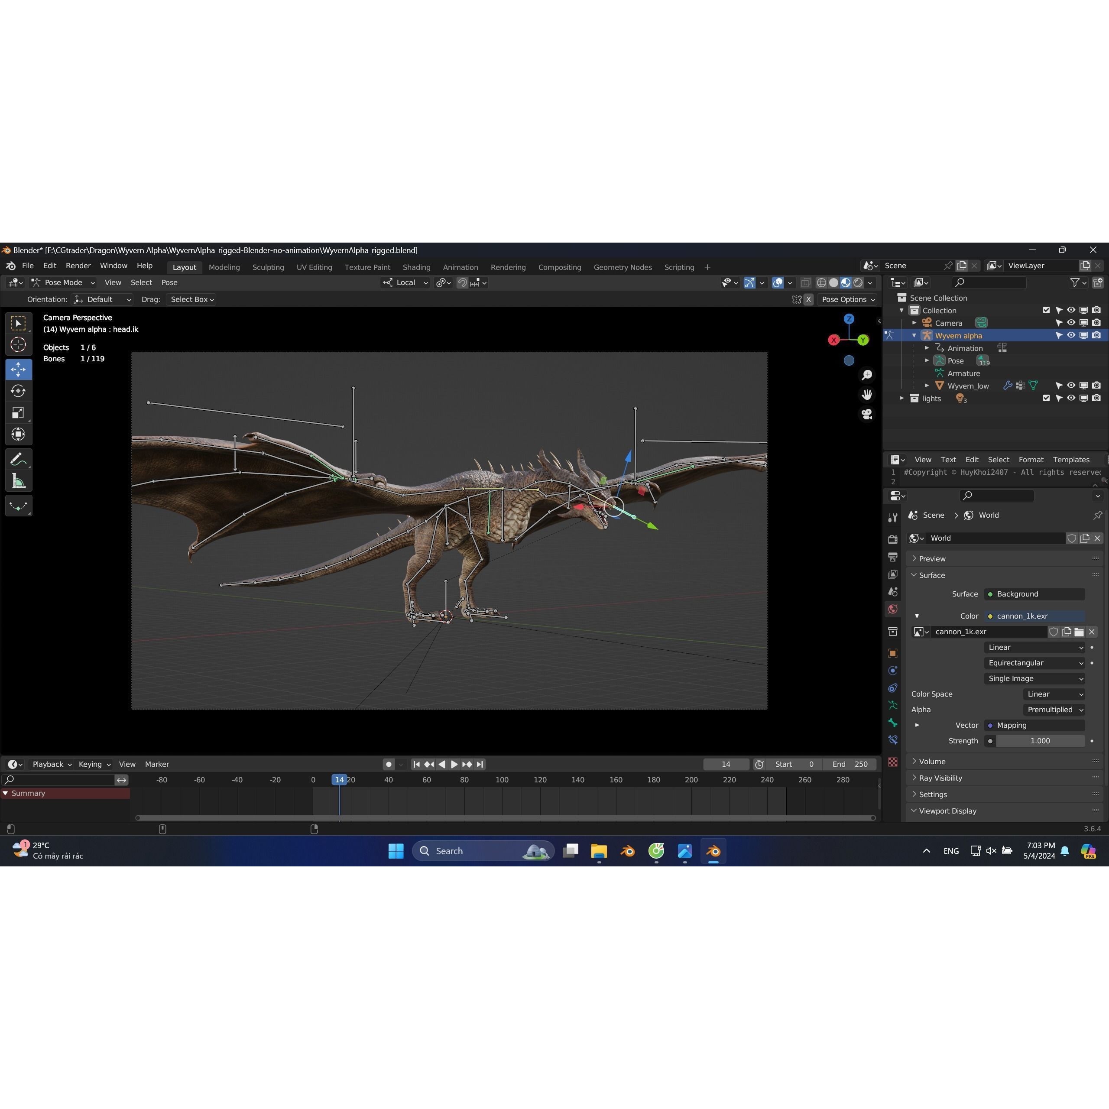Disable lights collection render camera icon
This screenshot has width=1109, height=1109.
tap(1096, 398)
